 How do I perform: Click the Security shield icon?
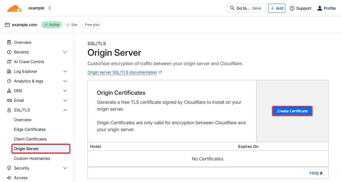[x=9, y=168]
